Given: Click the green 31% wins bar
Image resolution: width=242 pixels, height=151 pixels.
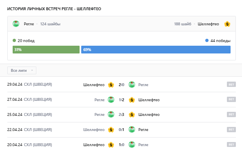Looking at the screenshot, I should [46, 49].
